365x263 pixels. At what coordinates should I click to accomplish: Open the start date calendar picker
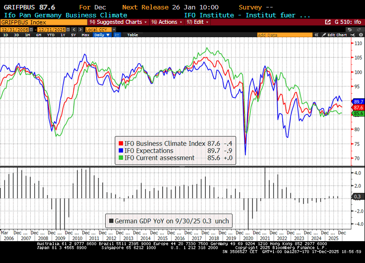pos(32,29)
